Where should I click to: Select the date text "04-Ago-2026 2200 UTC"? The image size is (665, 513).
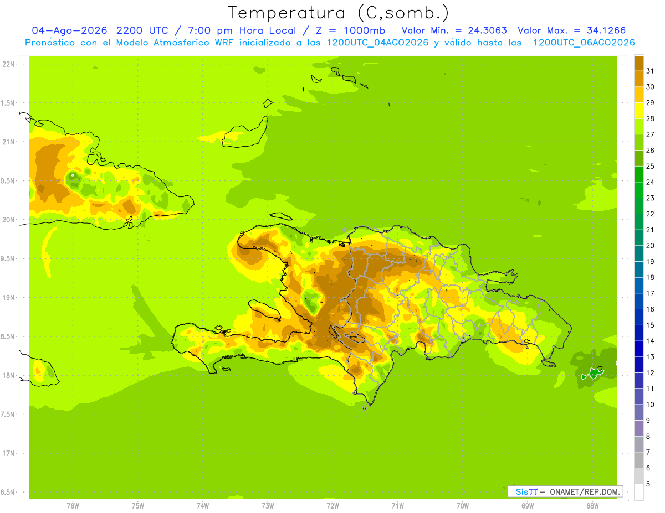pos(99,30)
